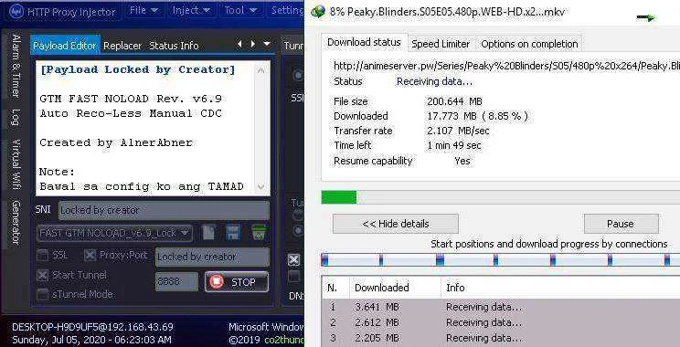Screen dimensions: 680x347
Task: Click the Payload Locked by Creator line
Action: coord(137,69)
